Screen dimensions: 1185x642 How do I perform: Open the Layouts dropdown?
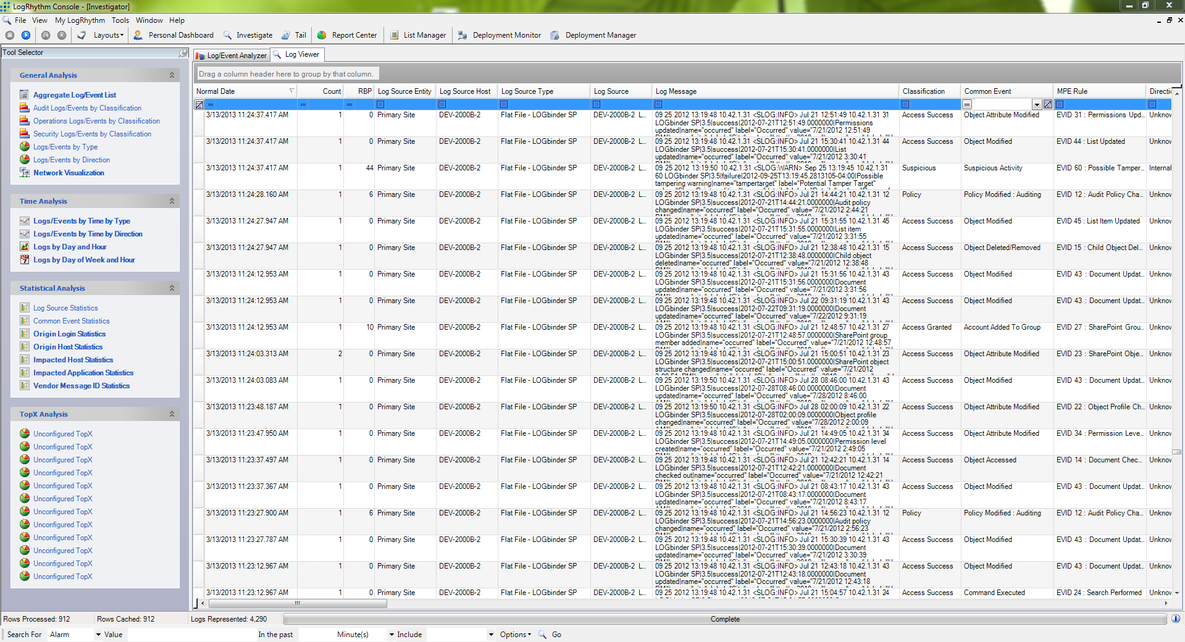pos(108,35)
